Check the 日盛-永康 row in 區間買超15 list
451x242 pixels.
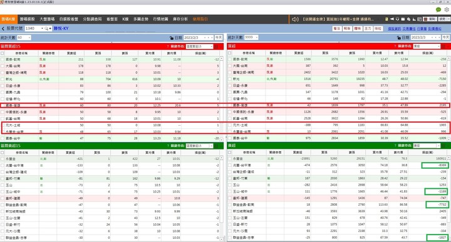[3, 86]
